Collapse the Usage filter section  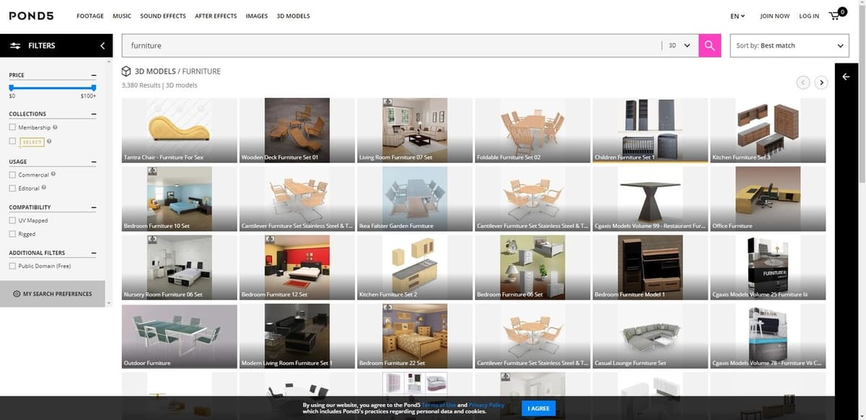point(94,162)
